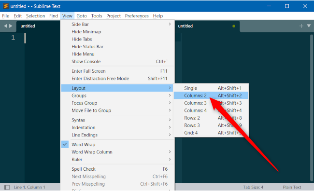Expand the Ruler submenu
The width and height of the screenshot is (314, 191).
117,159
